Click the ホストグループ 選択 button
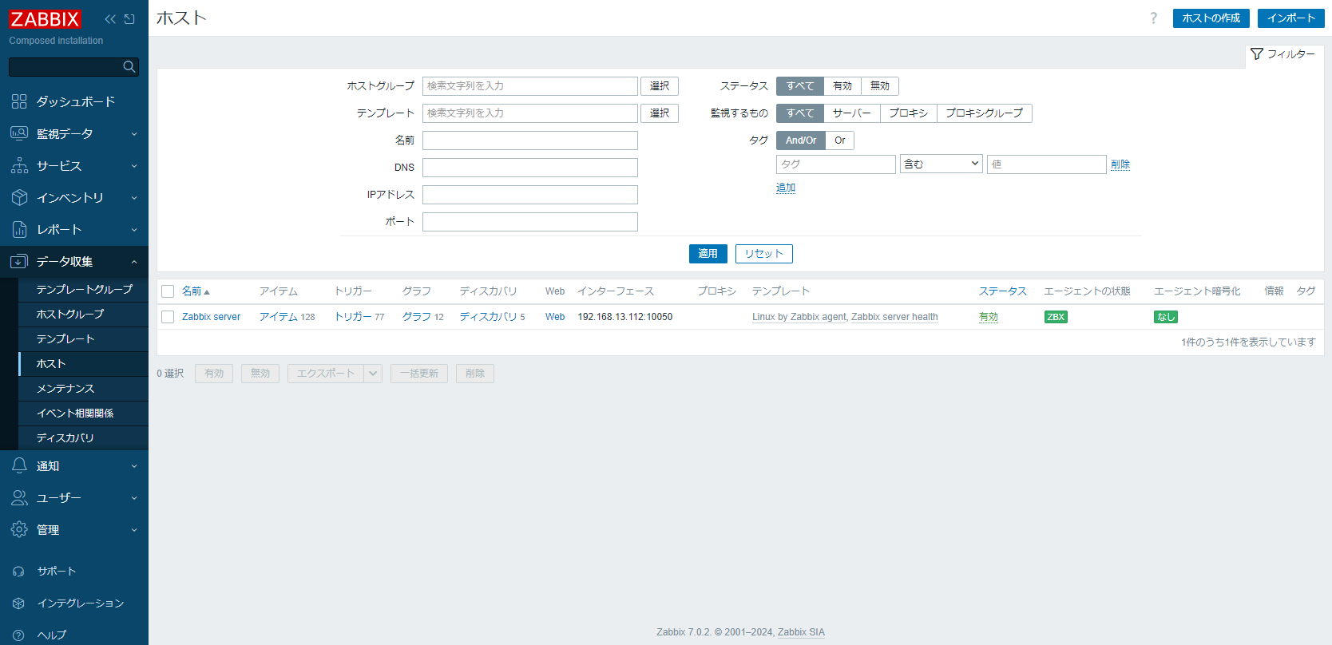 [x=660, y=86]
